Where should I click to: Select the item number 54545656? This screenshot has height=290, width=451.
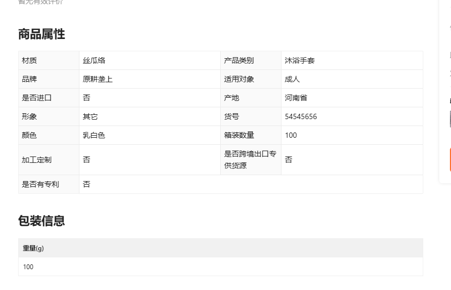pos(301,116)
